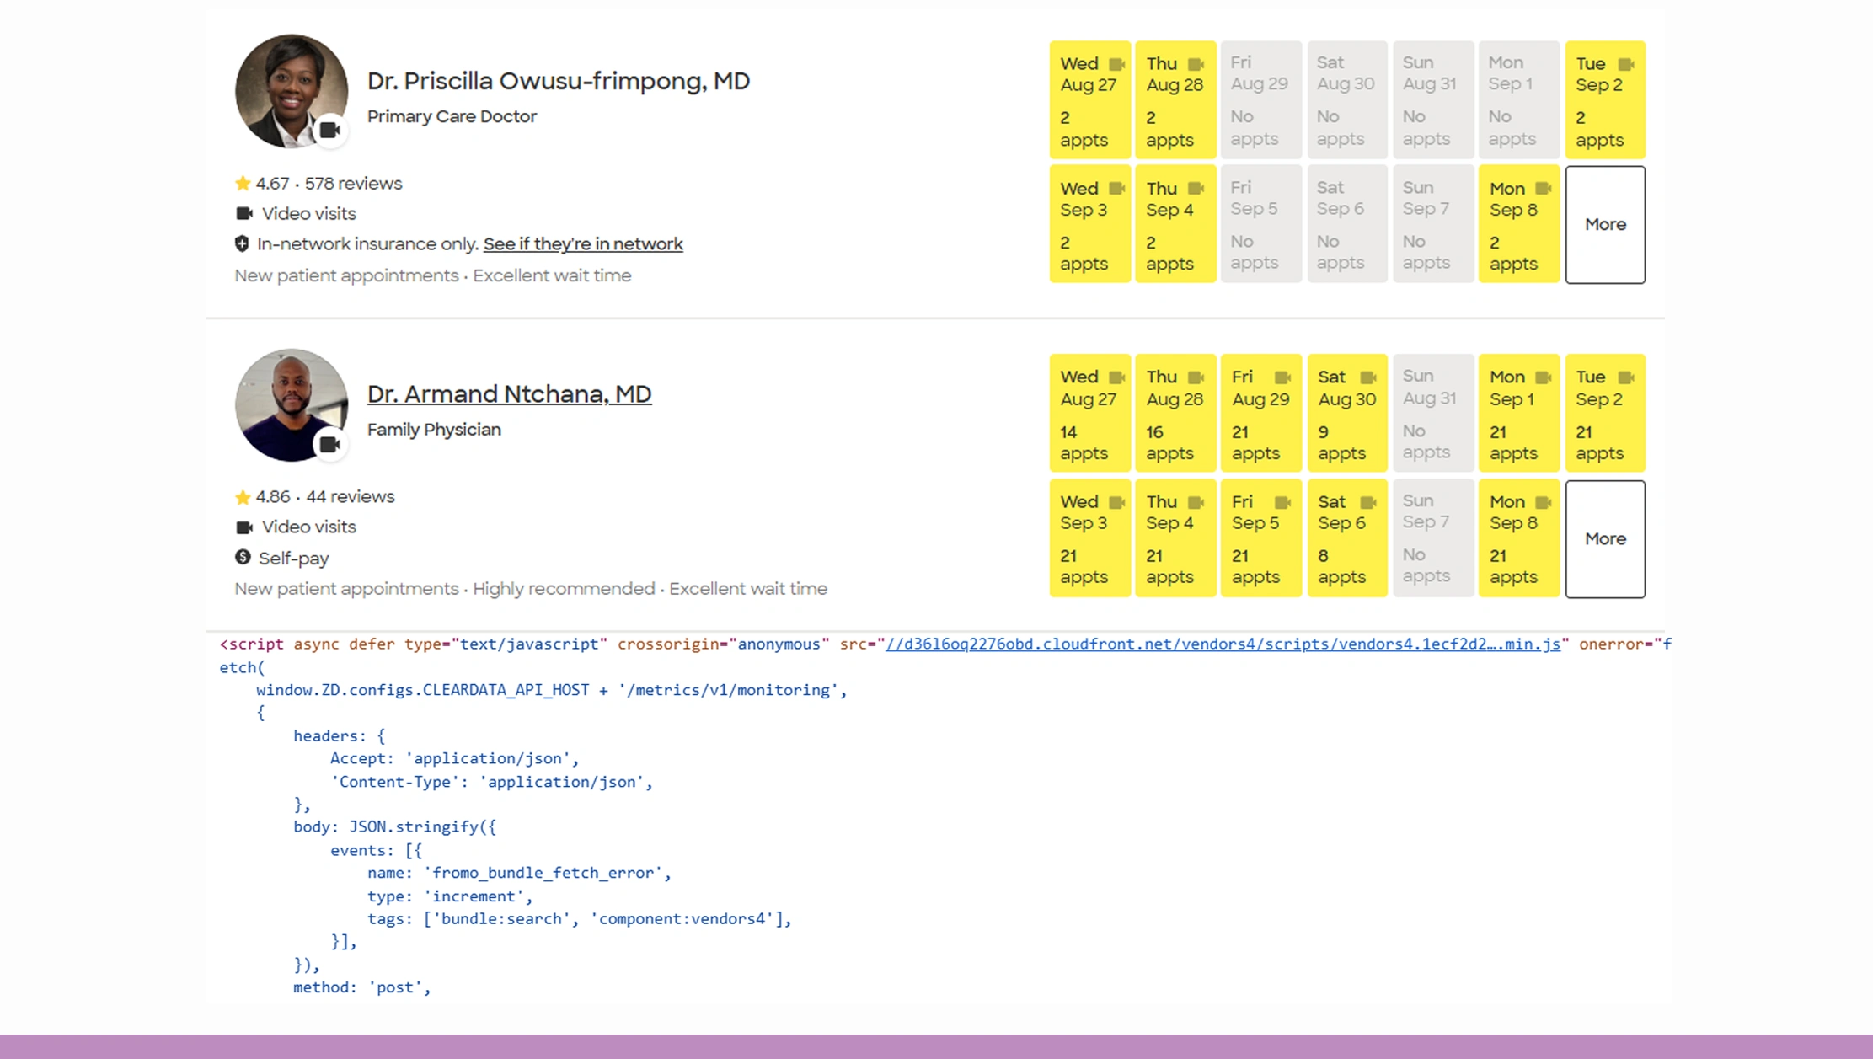
Task: Click the camera icon on Mon Sep 8 tile
Action: (x=1542, y=188)
